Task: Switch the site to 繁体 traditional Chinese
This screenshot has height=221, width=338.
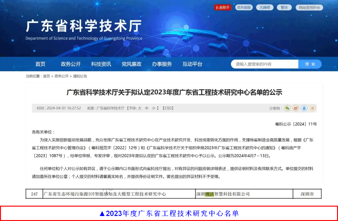Action: [284, 8]
